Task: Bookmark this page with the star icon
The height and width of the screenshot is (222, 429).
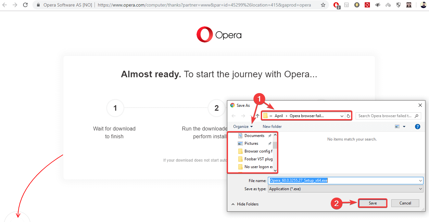Action: point(323,5)
